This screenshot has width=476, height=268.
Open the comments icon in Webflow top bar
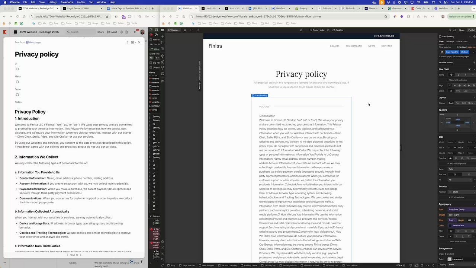click(455, 30)
